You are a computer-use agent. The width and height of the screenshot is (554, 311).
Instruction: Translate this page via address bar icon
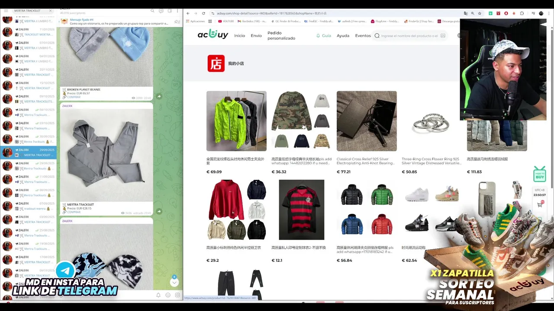[x=466, y=13]
